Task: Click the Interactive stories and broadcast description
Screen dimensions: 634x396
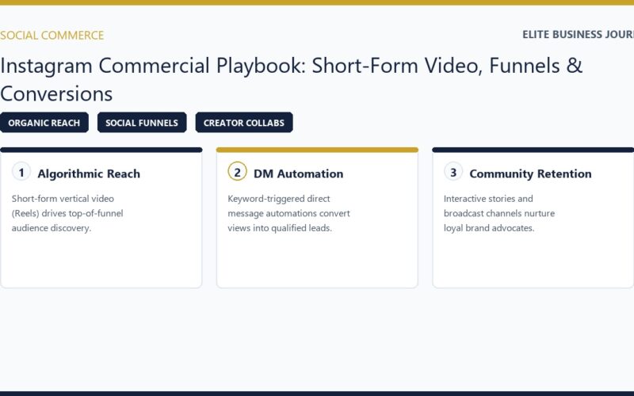Action: point(499,213)
